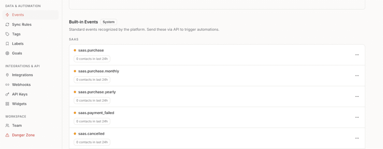Click the Widgets grid icon

coord(7,104)
